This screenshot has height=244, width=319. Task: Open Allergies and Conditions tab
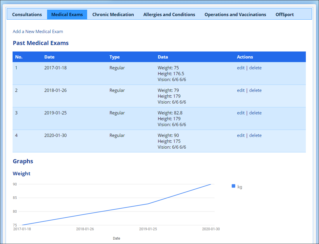169,15
